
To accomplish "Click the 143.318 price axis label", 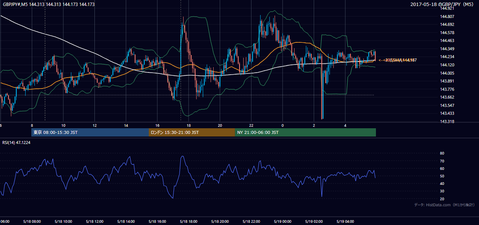I will [448, 121].
